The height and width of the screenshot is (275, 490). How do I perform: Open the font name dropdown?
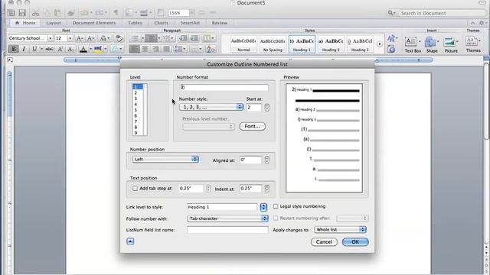(x=50, y=38)
